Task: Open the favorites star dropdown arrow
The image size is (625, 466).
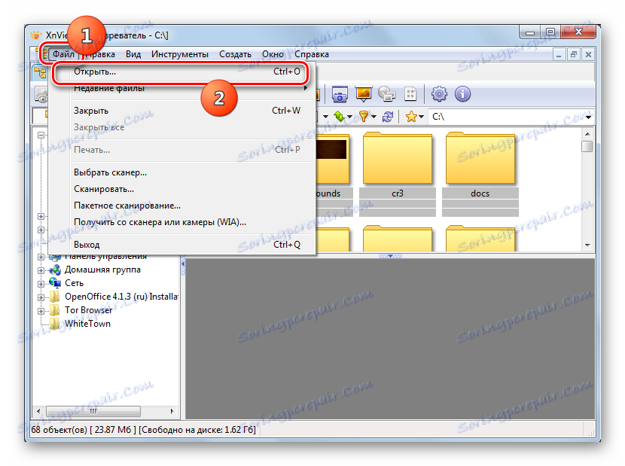Action: [421, 117]
